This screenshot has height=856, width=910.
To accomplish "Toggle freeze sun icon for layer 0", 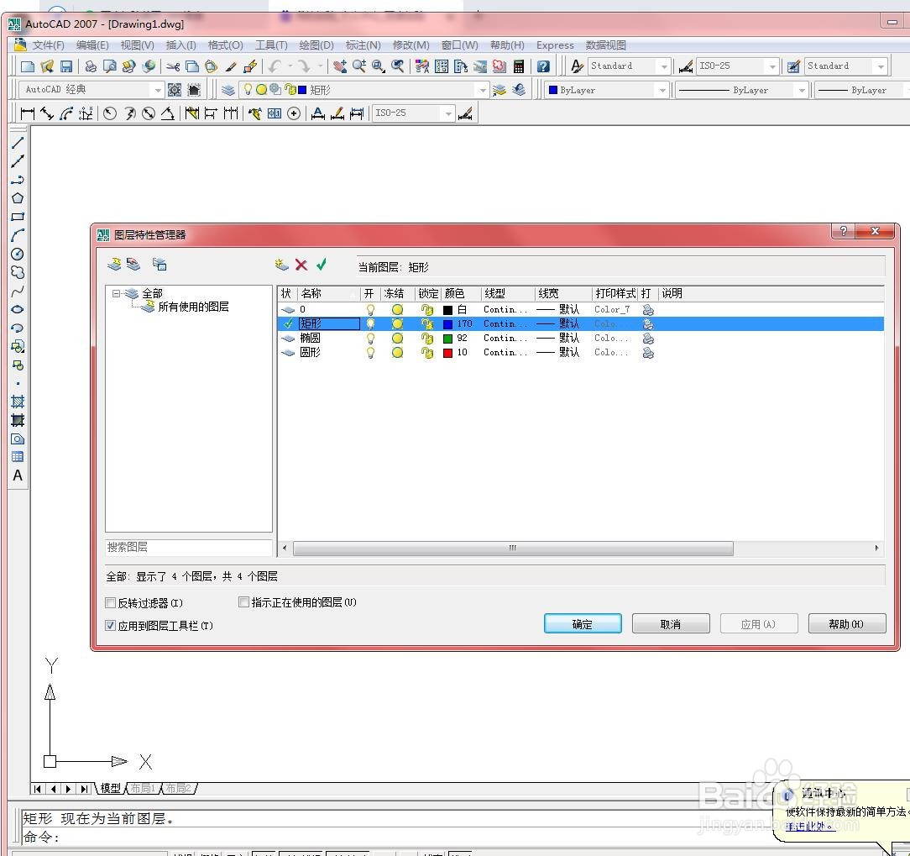I will tap(398, 309).
